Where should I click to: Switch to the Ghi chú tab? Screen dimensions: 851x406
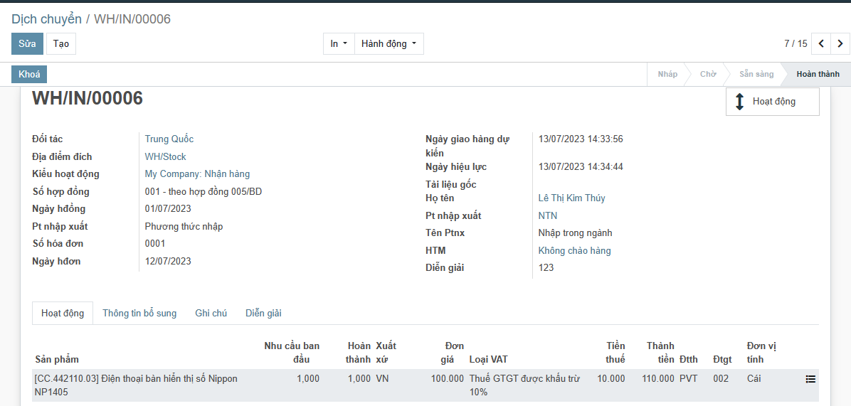point(211,314)
